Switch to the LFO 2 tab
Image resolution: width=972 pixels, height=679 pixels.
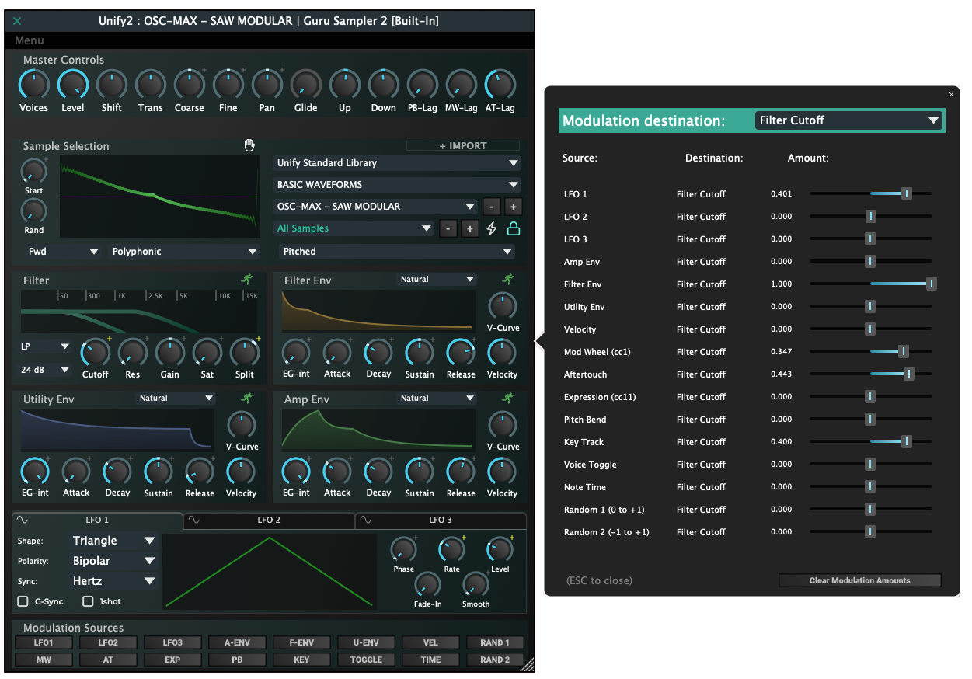tap(269, 520)
